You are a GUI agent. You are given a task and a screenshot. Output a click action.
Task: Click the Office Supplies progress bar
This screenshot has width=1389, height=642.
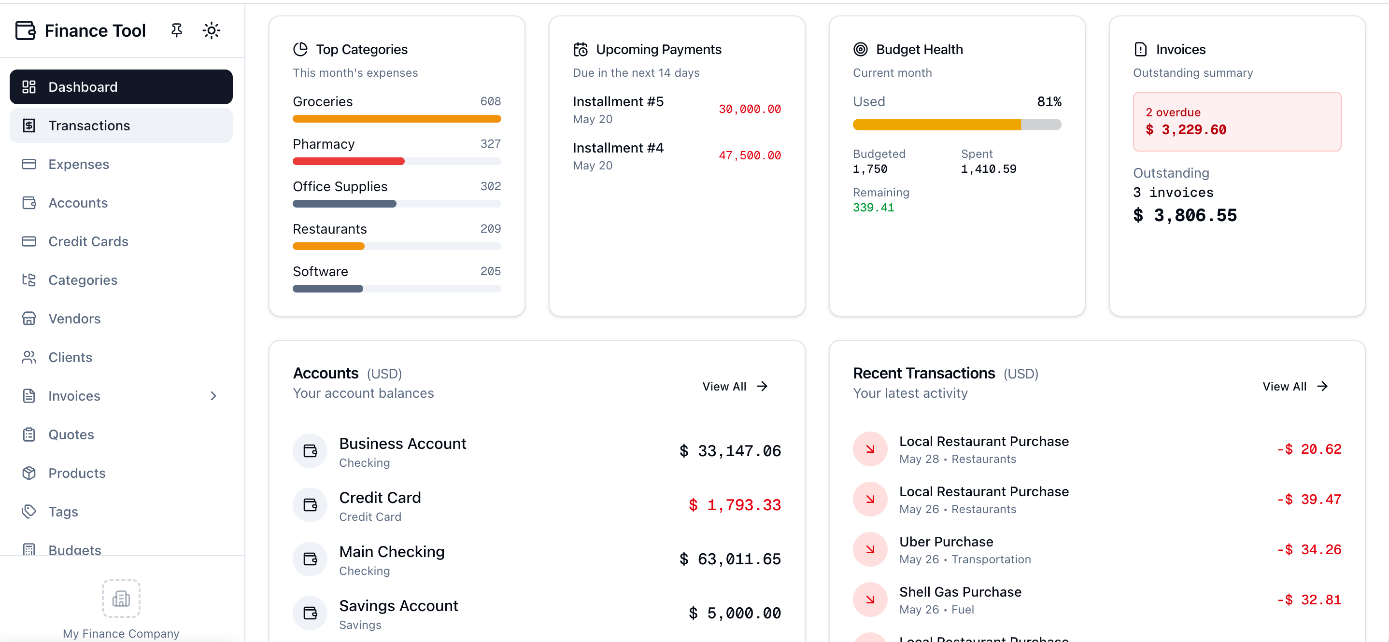(x=397, y=204)
